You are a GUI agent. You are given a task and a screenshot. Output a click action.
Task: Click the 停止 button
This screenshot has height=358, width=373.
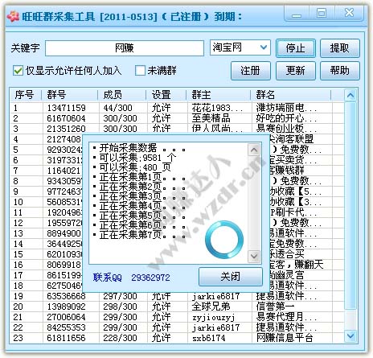click(x=296, y=48)
